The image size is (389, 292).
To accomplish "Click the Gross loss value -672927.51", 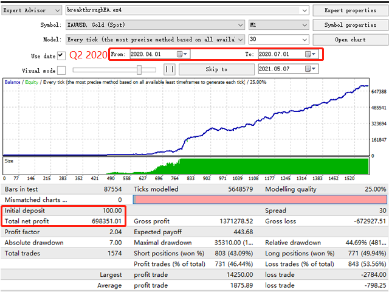I will click(370, 221).
